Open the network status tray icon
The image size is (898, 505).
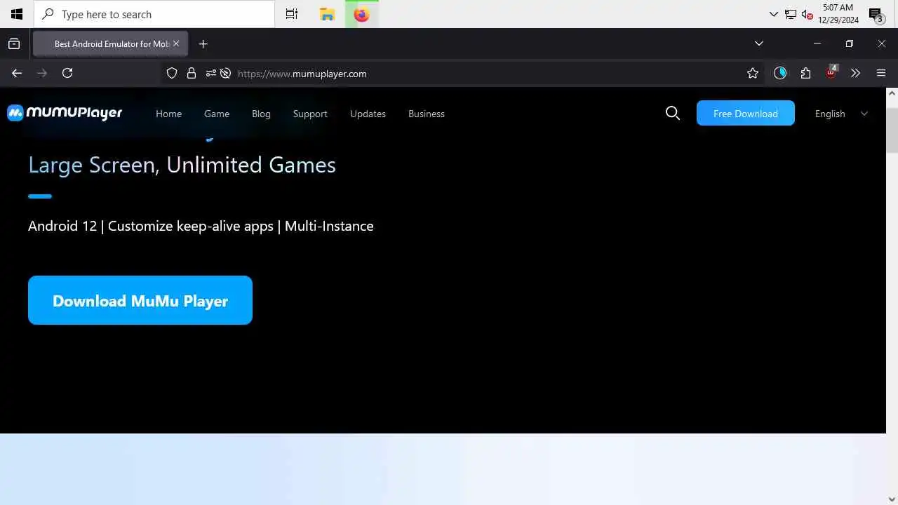tap(791, 14)
